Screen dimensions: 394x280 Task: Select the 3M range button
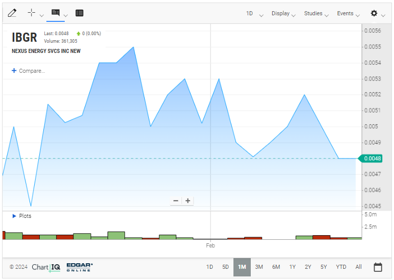[259, 267]
